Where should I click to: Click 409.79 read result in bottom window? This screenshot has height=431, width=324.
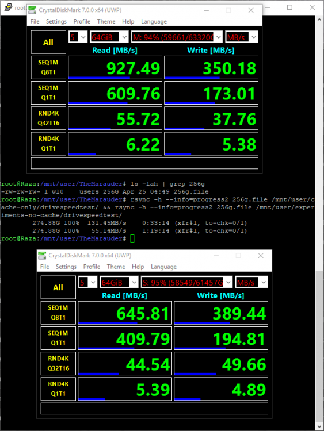pos(125,338)
